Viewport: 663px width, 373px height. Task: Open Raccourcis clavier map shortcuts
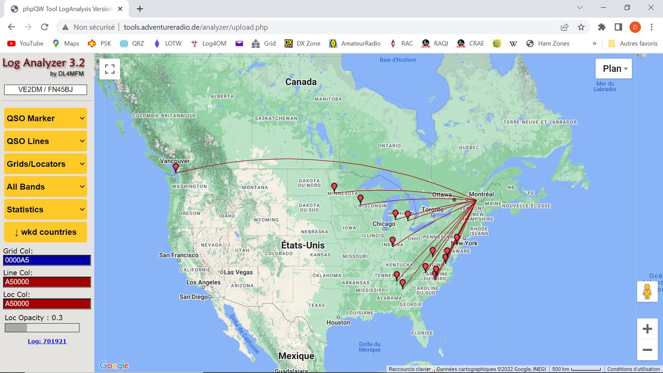409,369
